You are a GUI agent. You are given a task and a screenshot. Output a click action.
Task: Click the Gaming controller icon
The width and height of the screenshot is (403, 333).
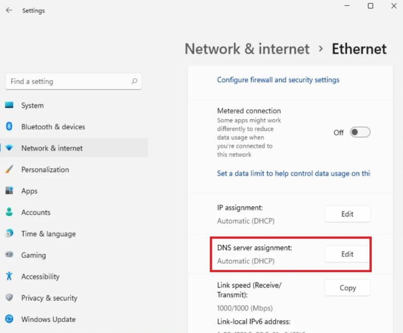coord(9,255)
